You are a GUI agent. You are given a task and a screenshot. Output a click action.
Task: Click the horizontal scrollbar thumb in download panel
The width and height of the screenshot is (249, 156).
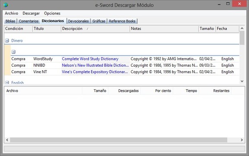pyautogui.click(x=118, y=140)
